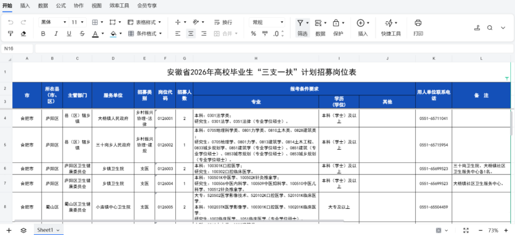Screen dimensions: 515x235
Task: Click the 数据 data tools icon
Action: pos(318,22)
